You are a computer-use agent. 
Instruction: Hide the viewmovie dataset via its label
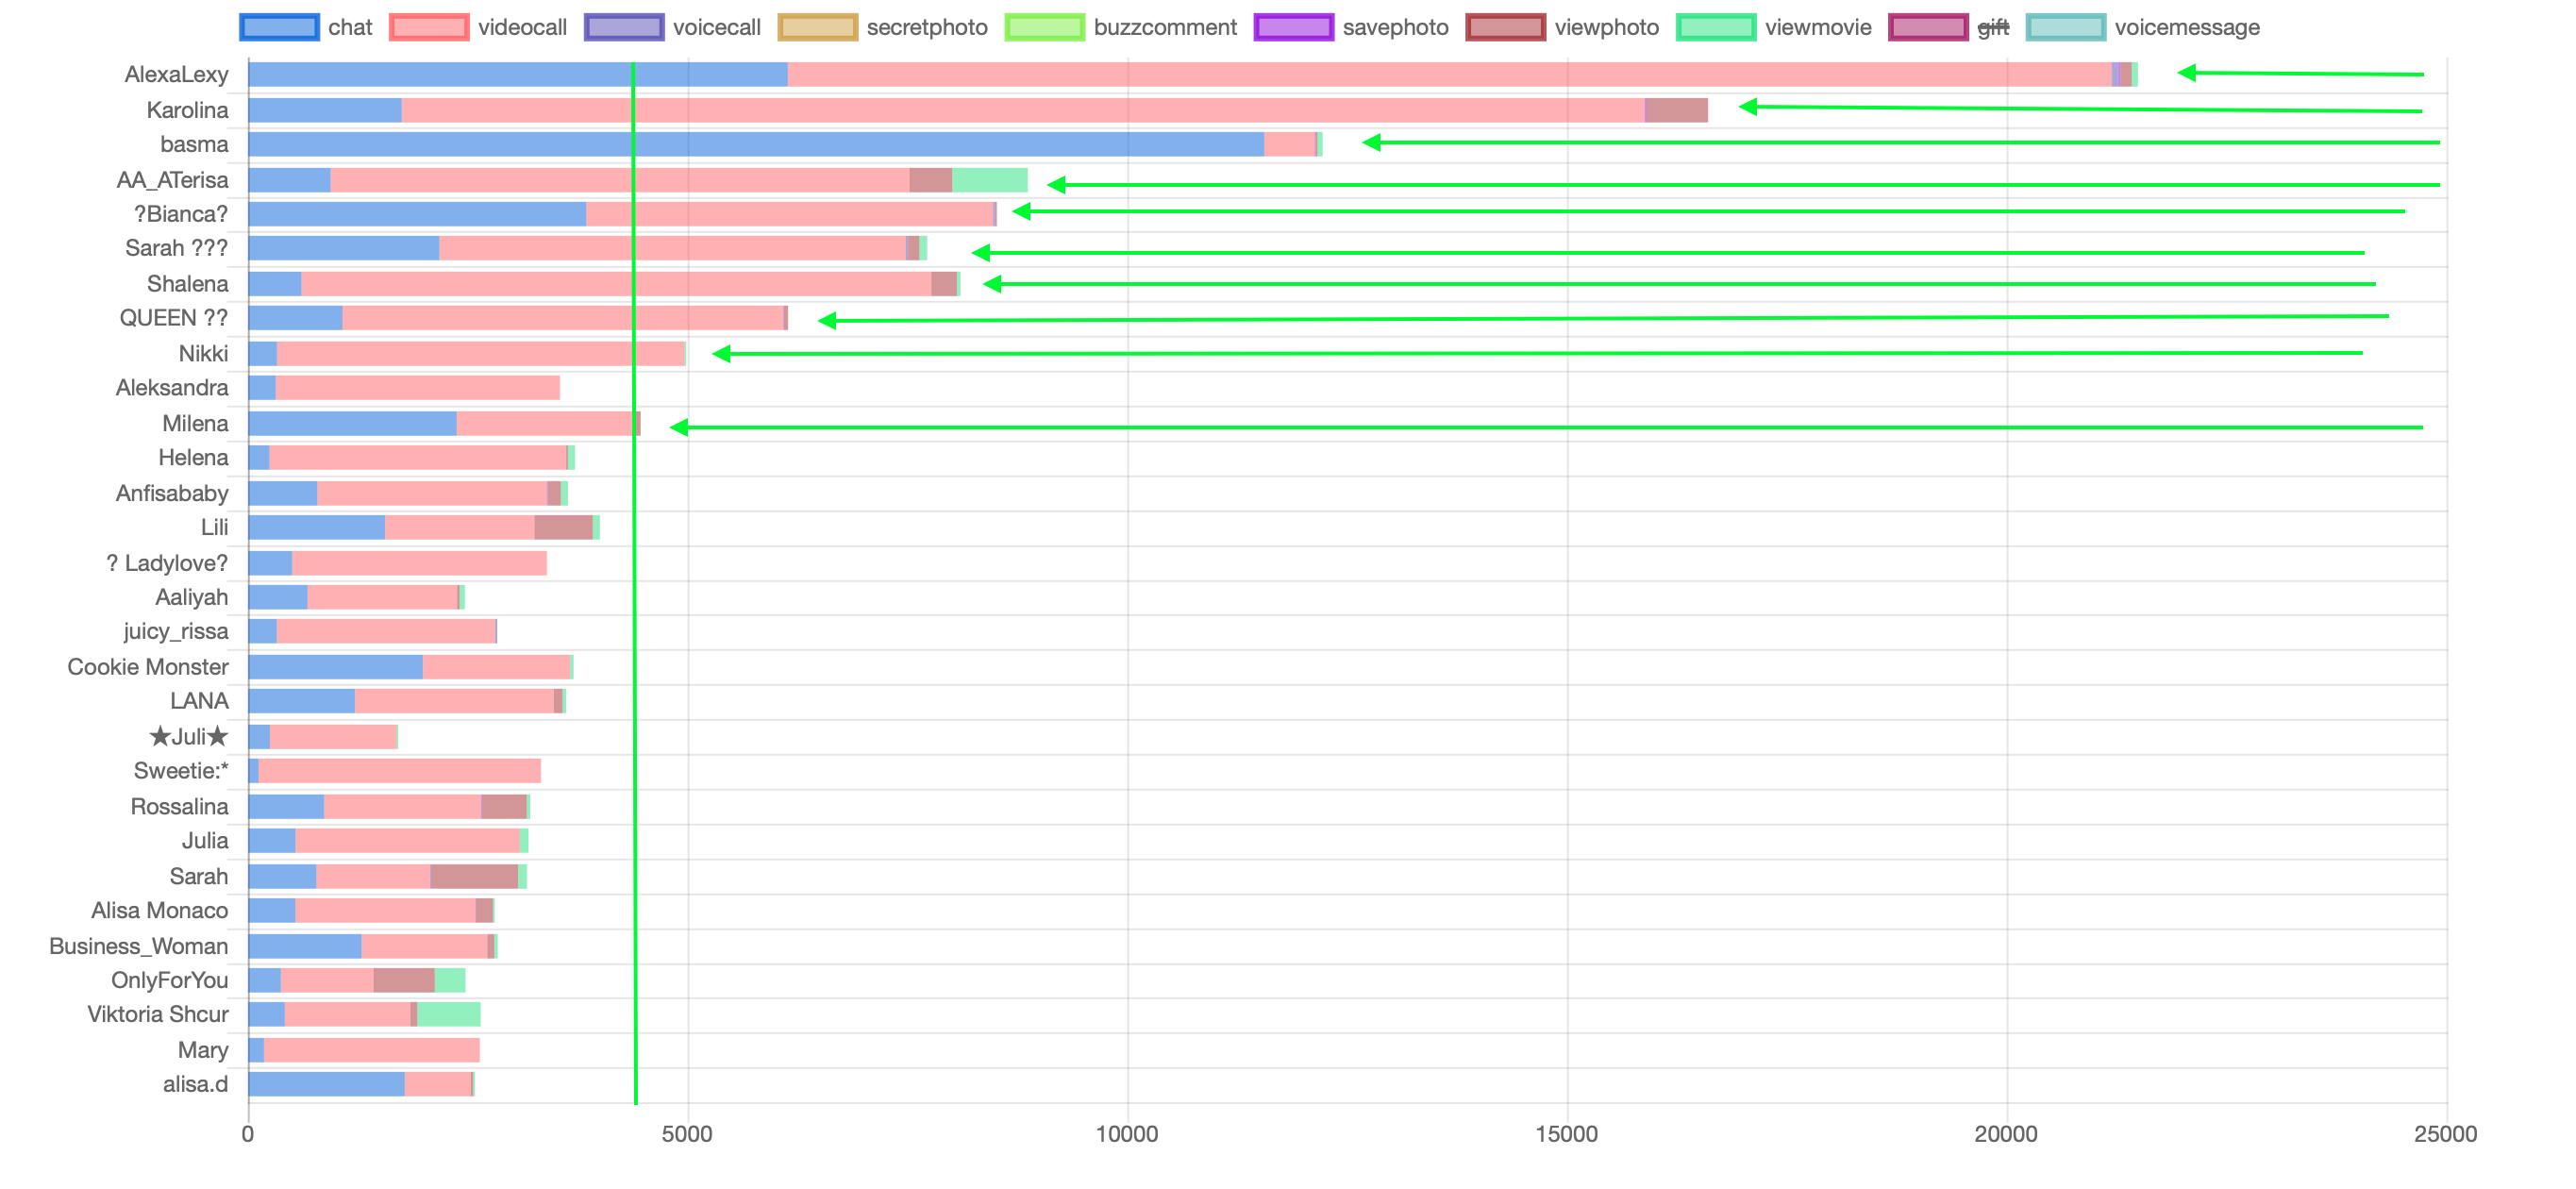1818,27
